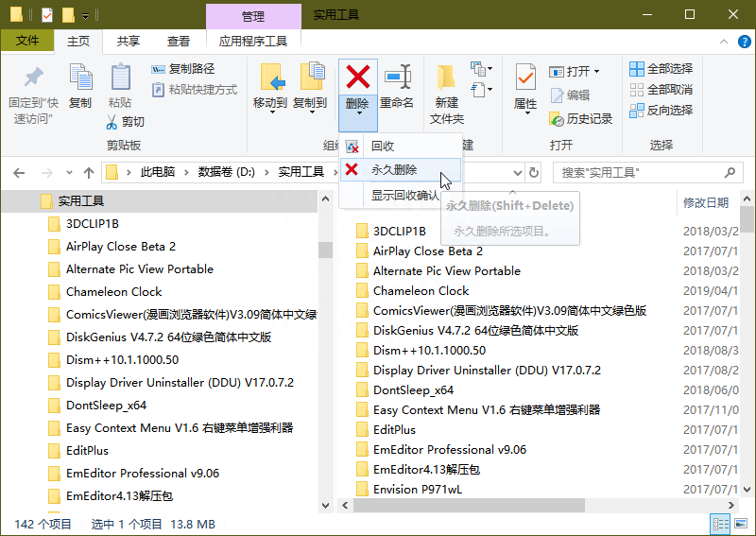Click the Paste (粘贴) clipboard icon

click(120, 78)
